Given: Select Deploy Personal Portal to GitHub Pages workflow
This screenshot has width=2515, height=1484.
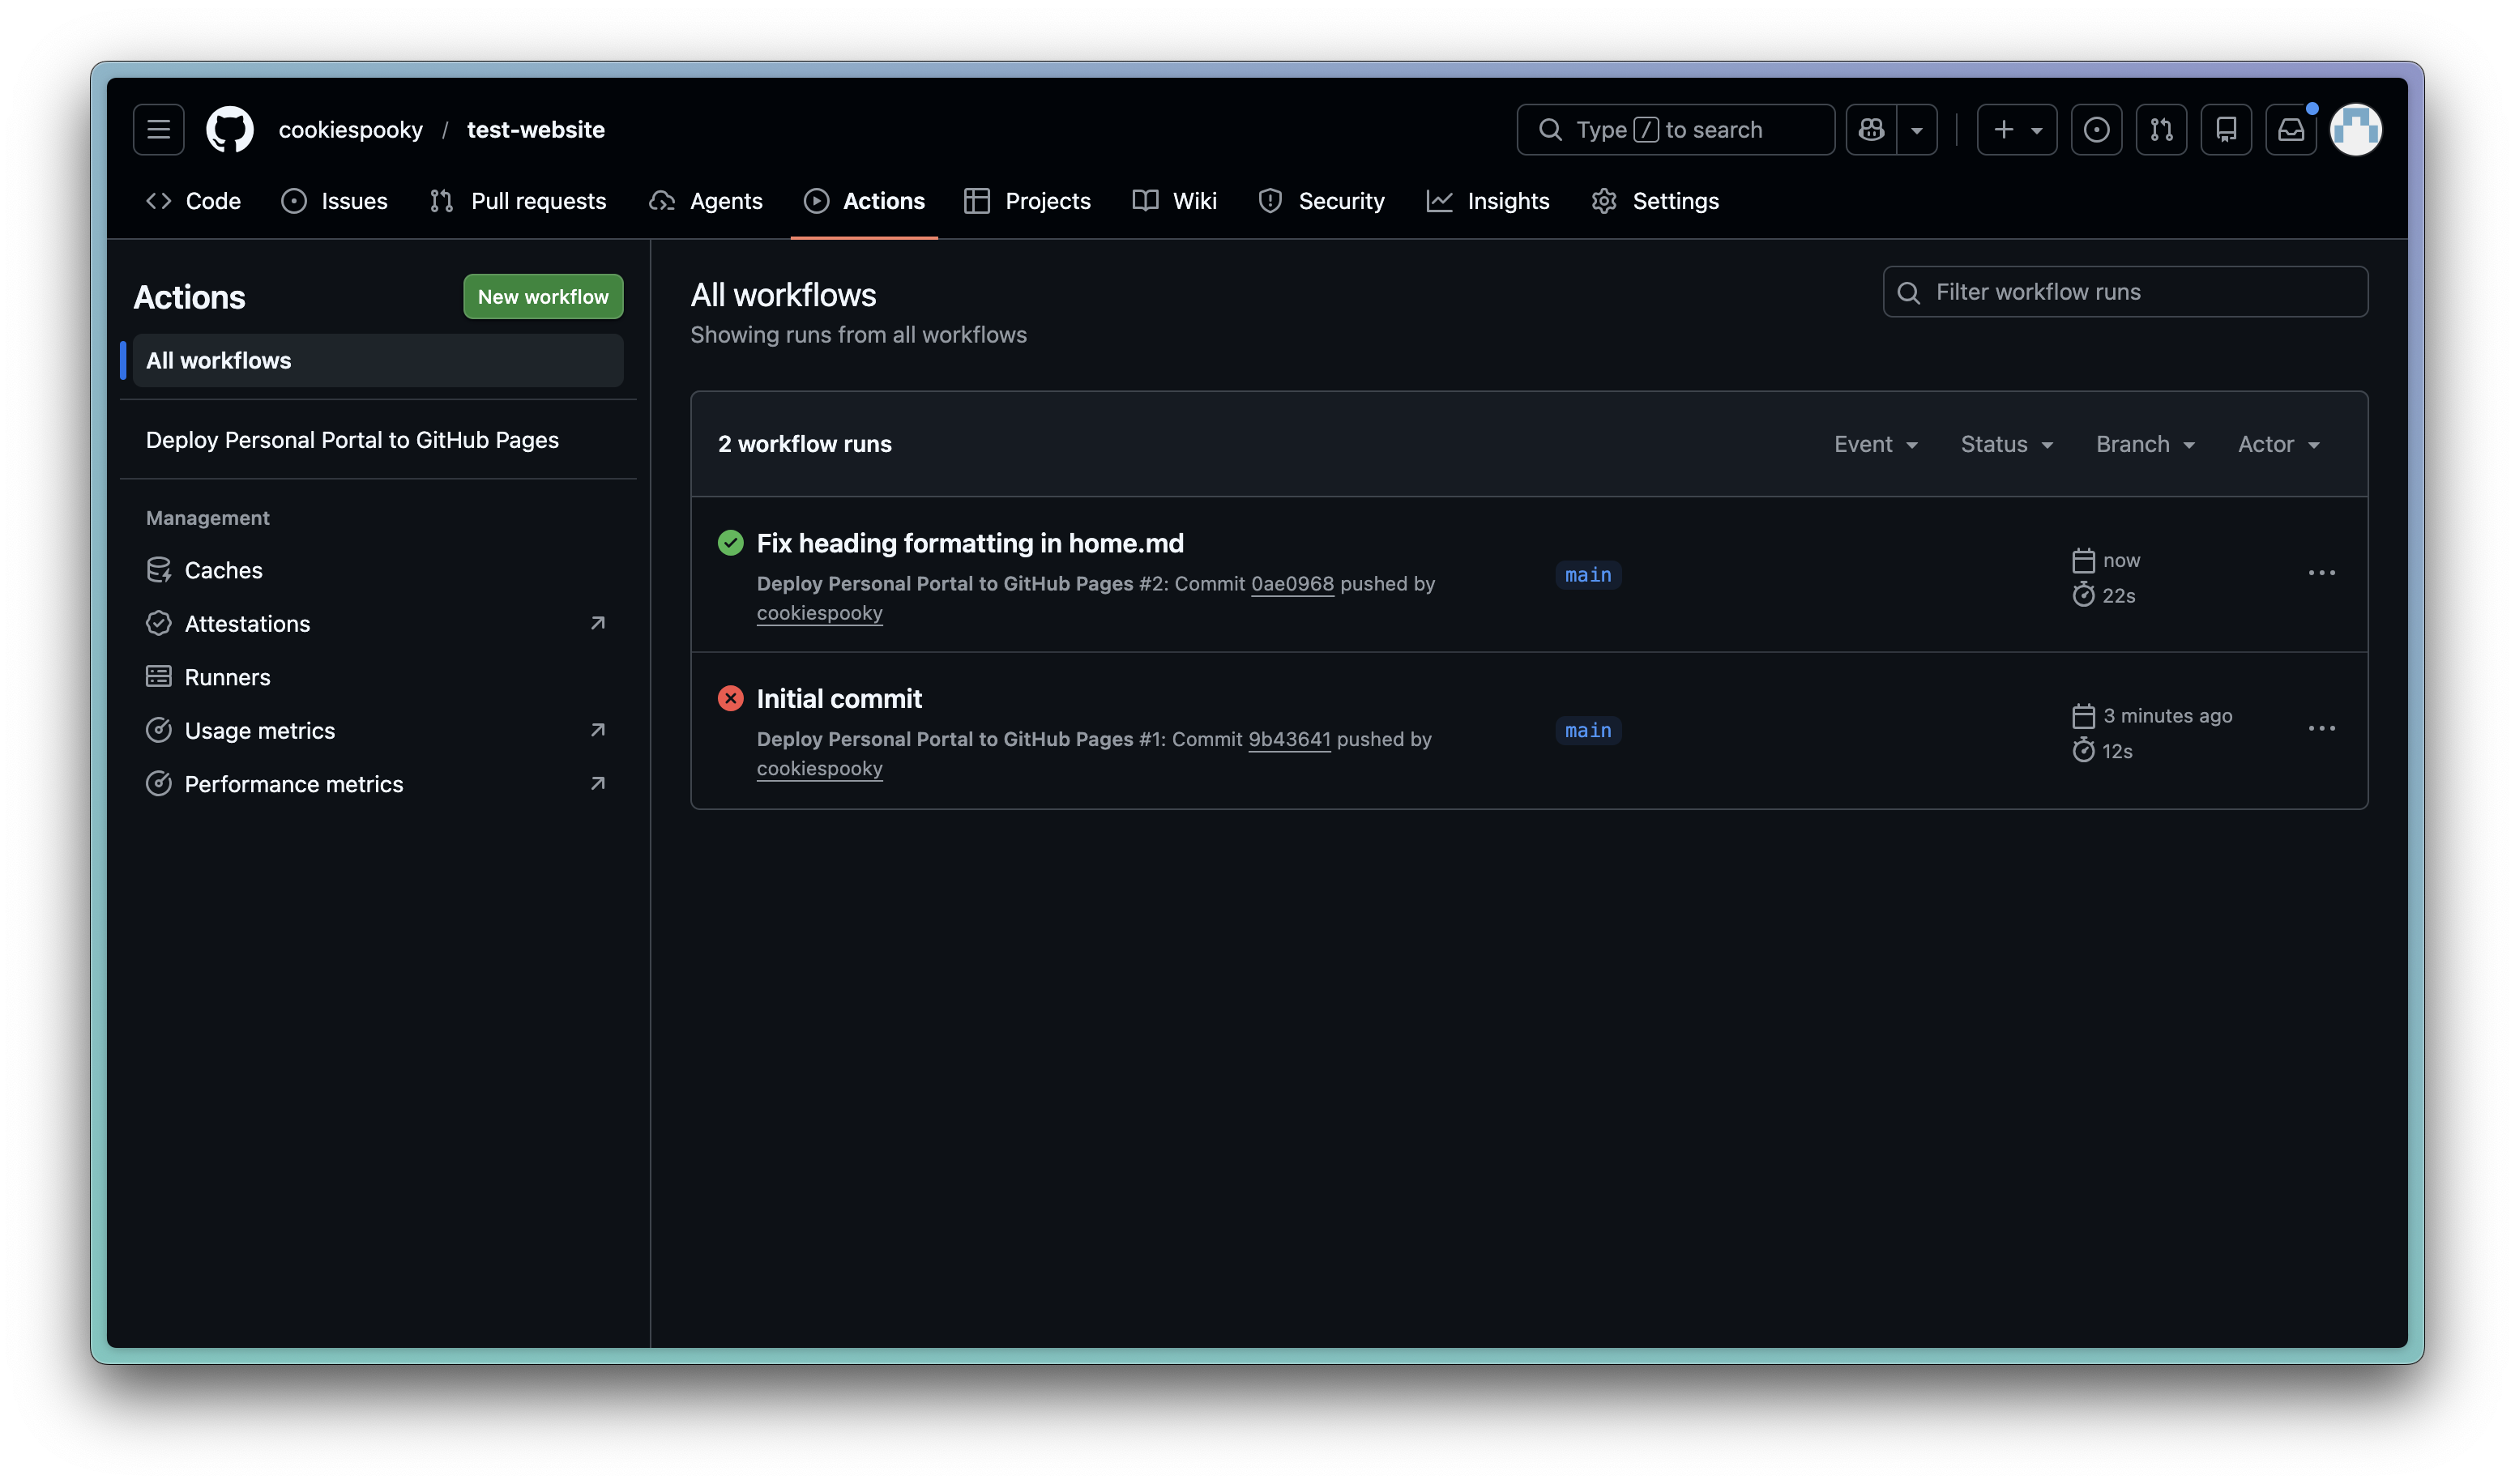Looking at the screenshot, I should pyautogui.click(x=352, y=440).
